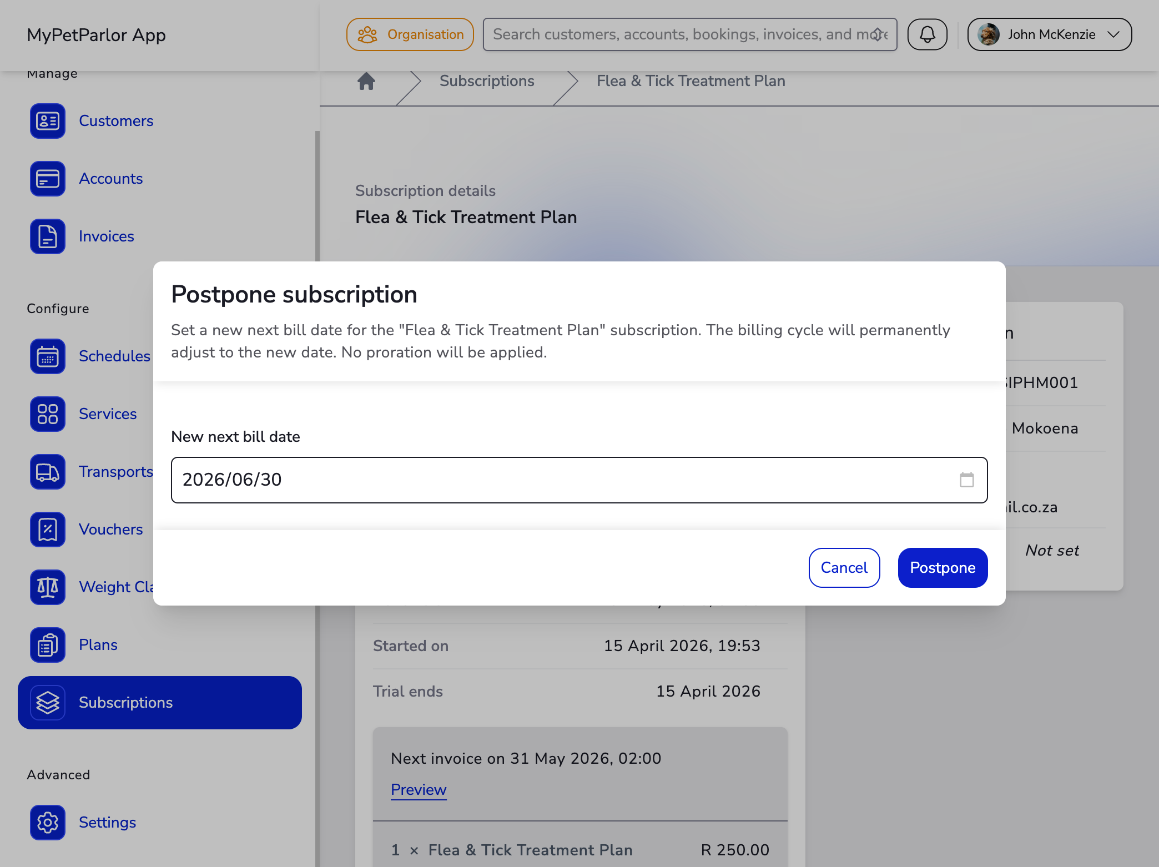This screenshot has width=1159, height=867.
Task: Cancel the postpone subscription dialog
Action: [844, 568]
